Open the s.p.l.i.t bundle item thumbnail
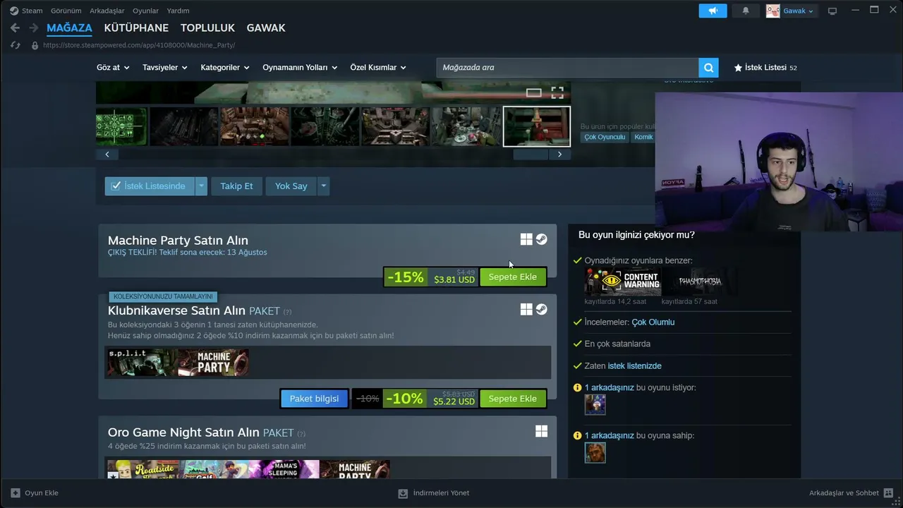 coord(142,363)
